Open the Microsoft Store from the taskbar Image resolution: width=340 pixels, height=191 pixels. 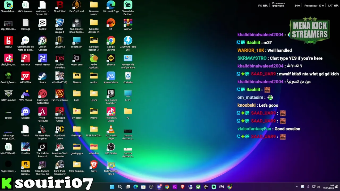coord(143,187)
